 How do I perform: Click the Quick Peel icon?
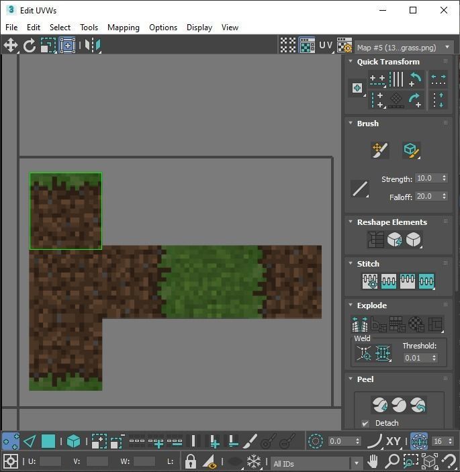tap(380, 405)
